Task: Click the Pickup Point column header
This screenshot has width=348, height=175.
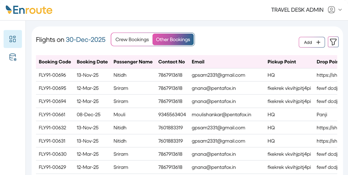Action: (x=281, y=62)
